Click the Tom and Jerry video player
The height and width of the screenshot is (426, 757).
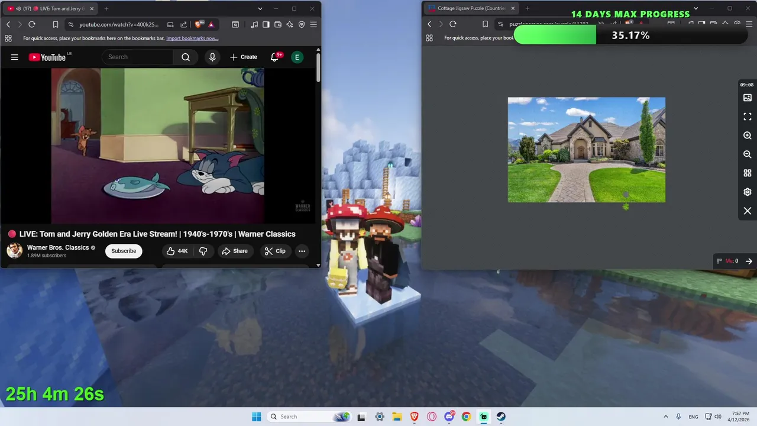(x=158, y=146)
